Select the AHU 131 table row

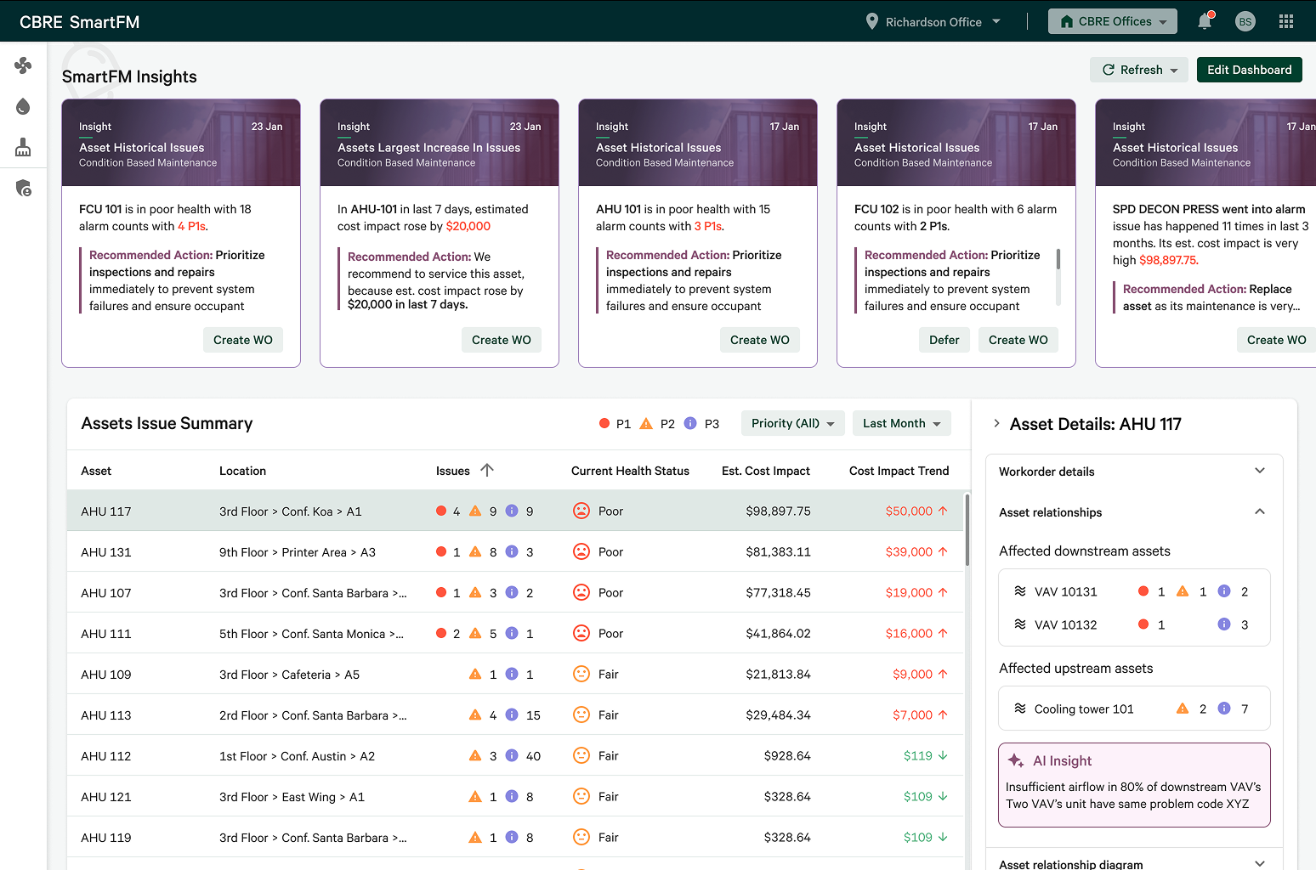click(x=515, y=552)
